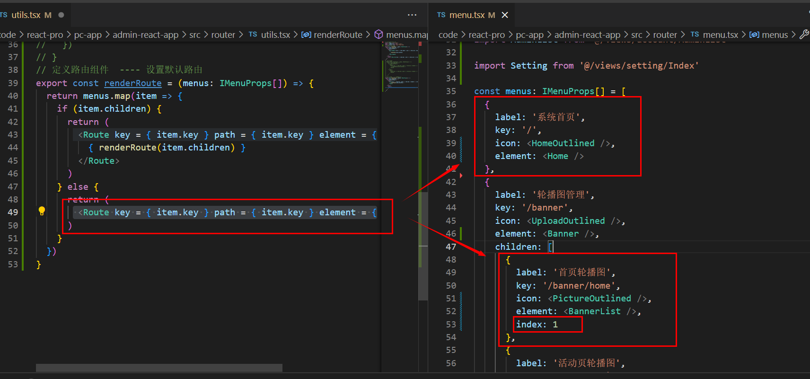This screenshot has height=379, width=810.
Task: Open the router breadcrumb in the right editor
Action: pyautogui.click(x=665, y=35)
